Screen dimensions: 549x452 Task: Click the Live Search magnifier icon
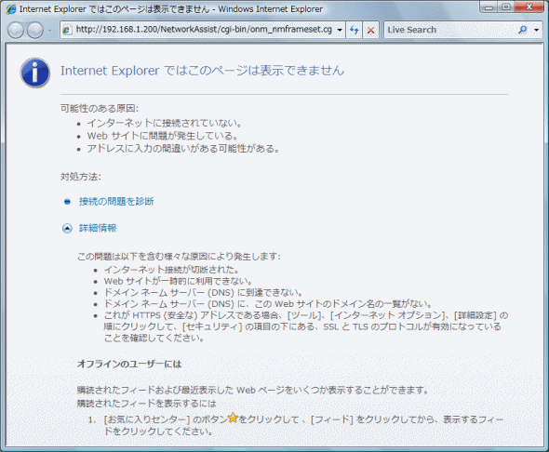[523, 30]
